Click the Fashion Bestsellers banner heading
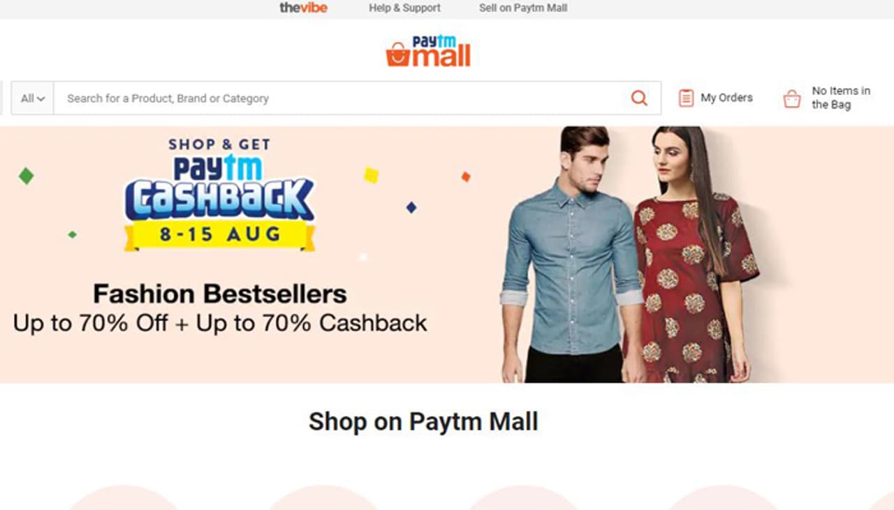 click(x=220, y=294)
